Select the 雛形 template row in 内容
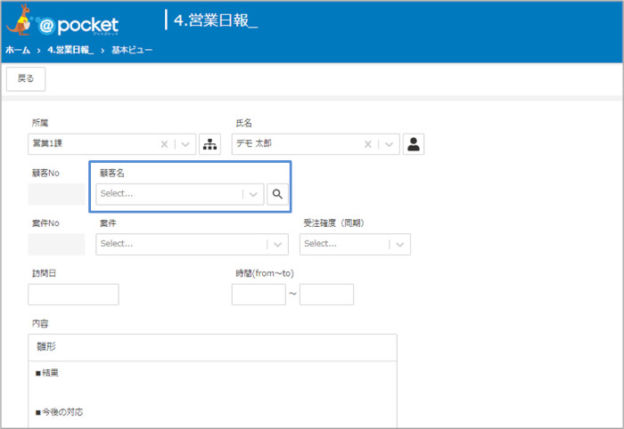Viewport: 624px width, 429px height. tap(212, 347)
